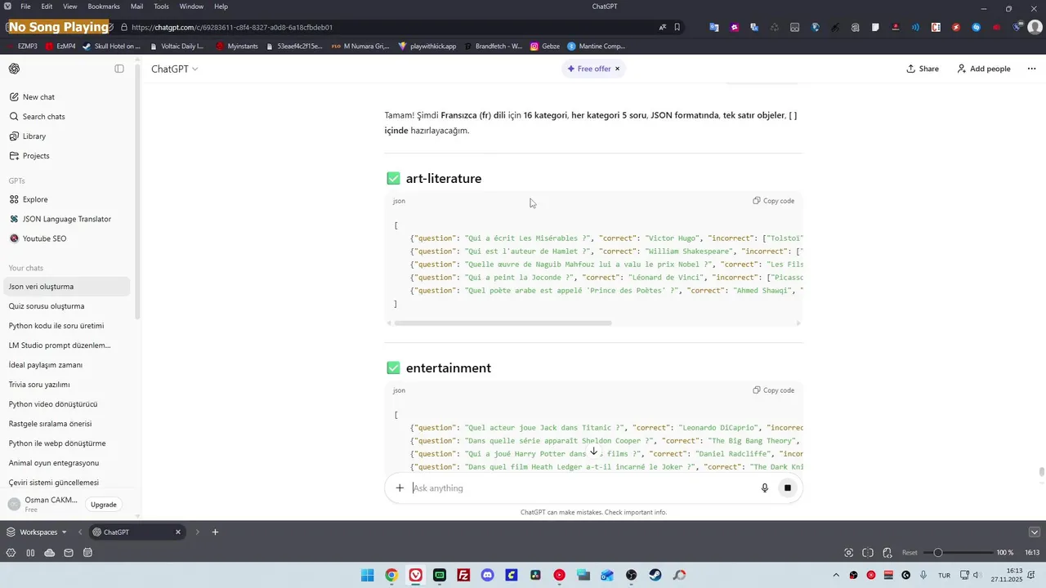
Task: Open Steam from the taskbar
Action: click(x=655, y=576)
